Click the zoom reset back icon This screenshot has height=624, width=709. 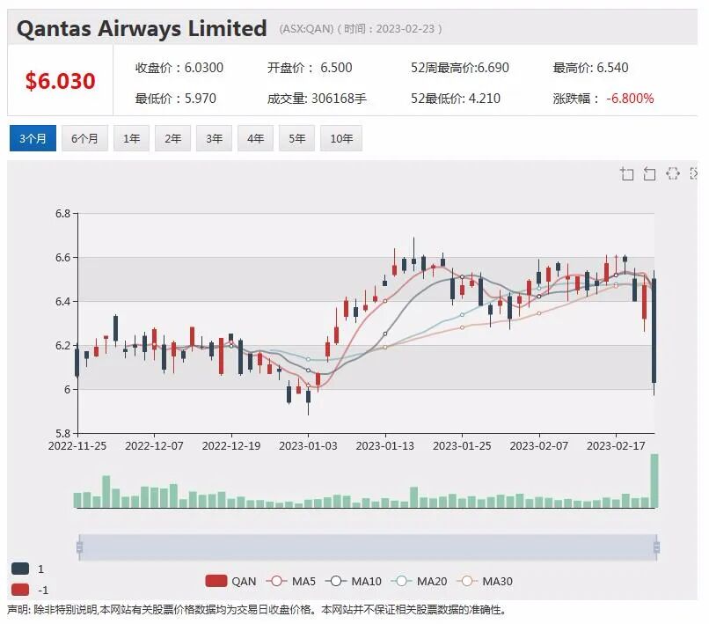(x=649, y=173)
